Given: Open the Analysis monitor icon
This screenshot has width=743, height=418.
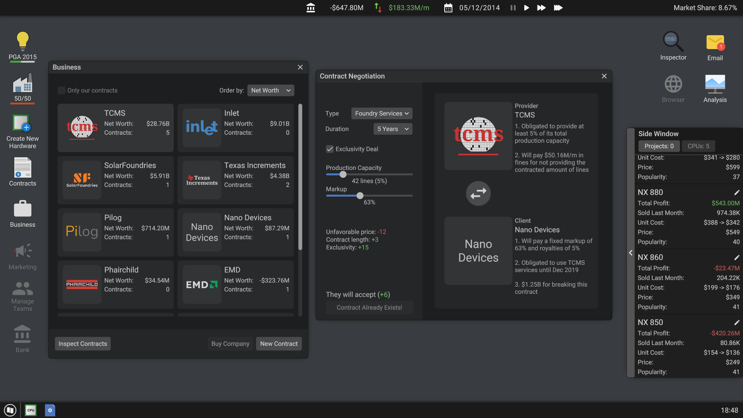Looking at the screenshot, I should 715,84.
